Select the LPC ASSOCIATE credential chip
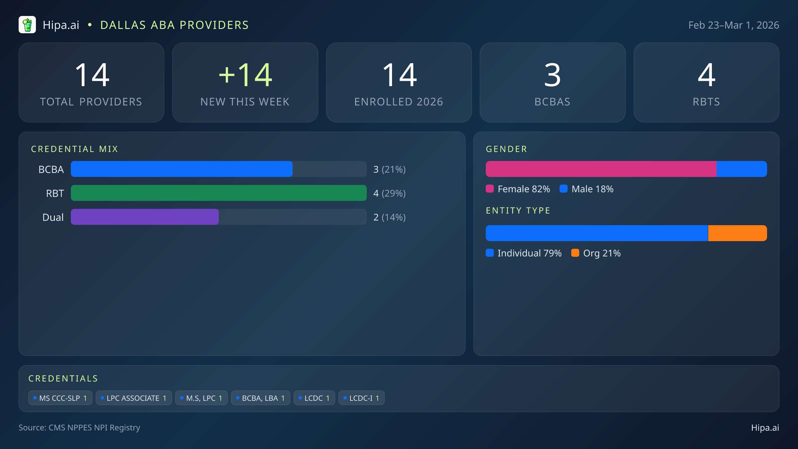The width and height of the screenshot is (798, 449). pos(134,398)
